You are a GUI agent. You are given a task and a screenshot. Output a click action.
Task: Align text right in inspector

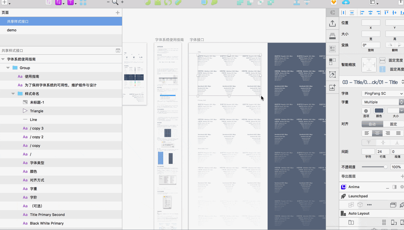click(x=388, y=133)
